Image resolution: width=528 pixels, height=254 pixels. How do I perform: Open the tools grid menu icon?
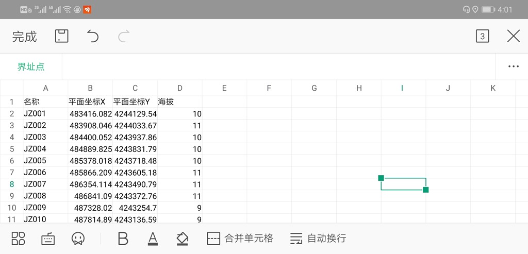[19, 238]
